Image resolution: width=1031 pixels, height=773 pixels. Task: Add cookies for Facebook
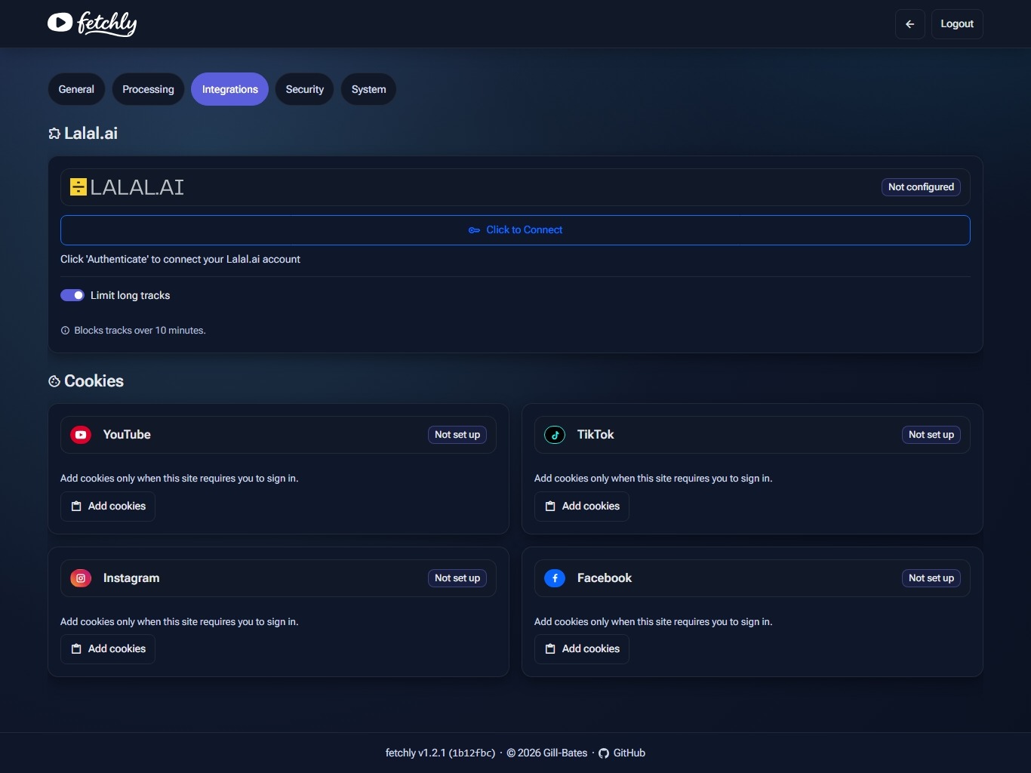(x=582, y=649)
